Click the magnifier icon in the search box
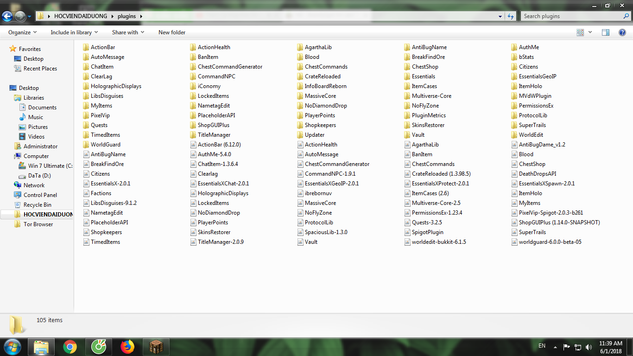Screen dimensions: 633x356 coord(626,16)
